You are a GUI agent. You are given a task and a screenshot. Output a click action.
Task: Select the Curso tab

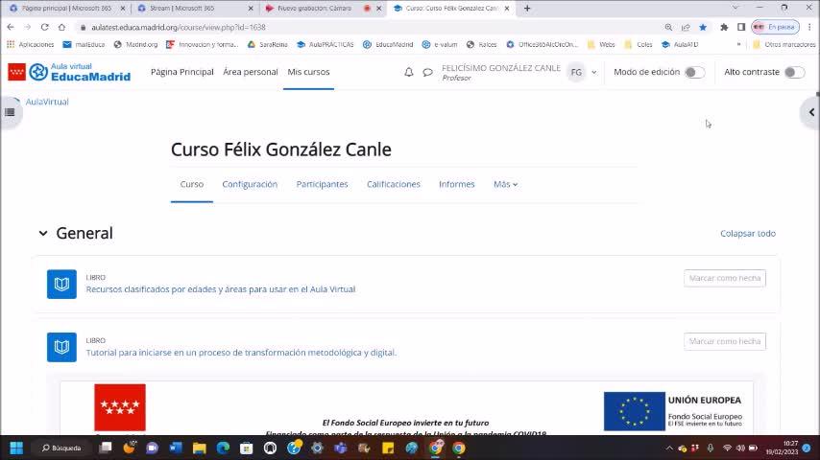[x=192, y=184]
